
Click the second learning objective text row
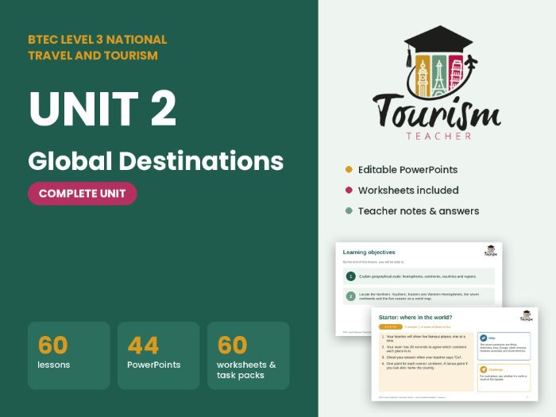click(419, 296)
